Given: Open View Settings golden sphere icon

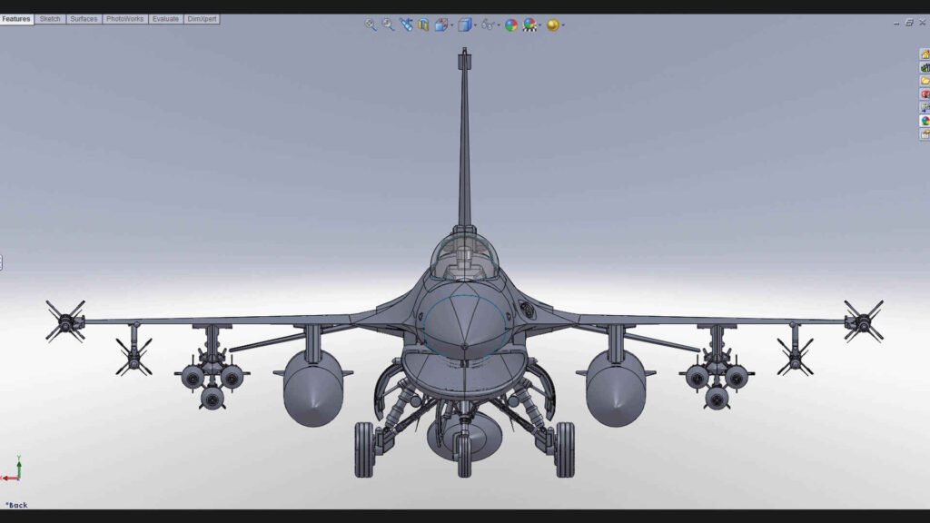Looking at the screenshot, I should pyautogui.click(x=552, y=25).
